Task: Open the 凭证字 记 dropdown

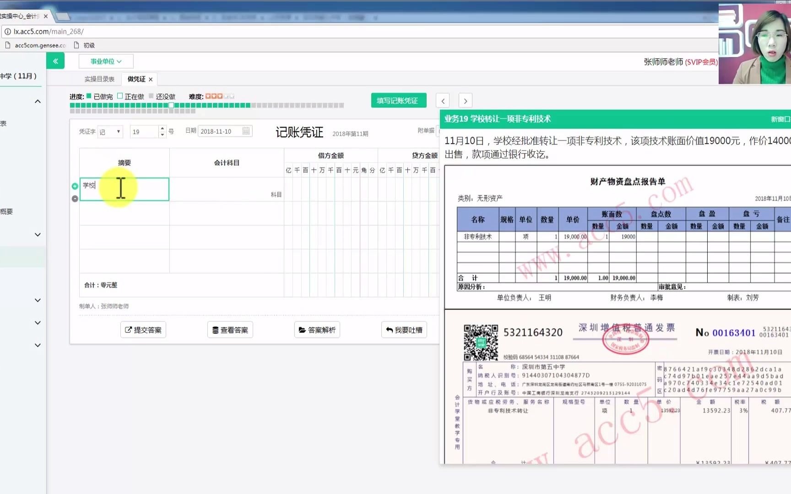Action: 110,132
